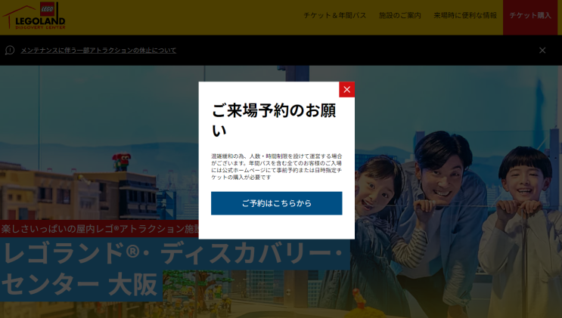Dismiss the black maintenance notice bar
Viewport: 562px width, 318px height.
(x=542, y=51)
